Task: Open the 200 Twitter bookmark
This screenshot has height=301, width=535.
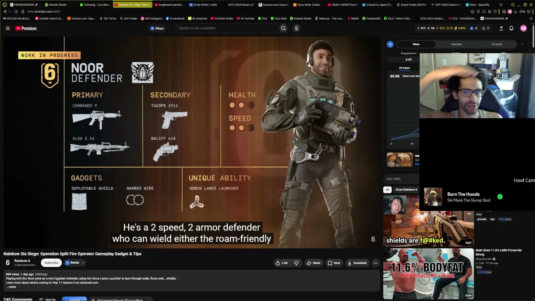Action: tap(129, 18)
